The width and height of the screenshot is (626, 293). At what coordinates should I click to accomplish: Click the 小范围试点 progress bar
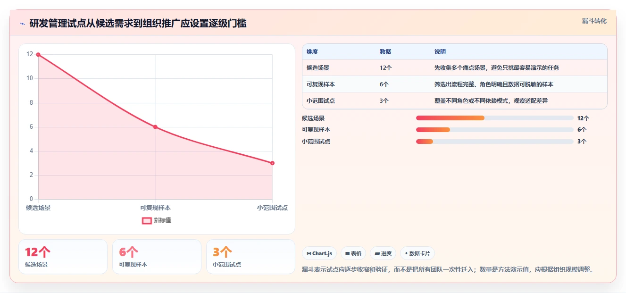494,142
